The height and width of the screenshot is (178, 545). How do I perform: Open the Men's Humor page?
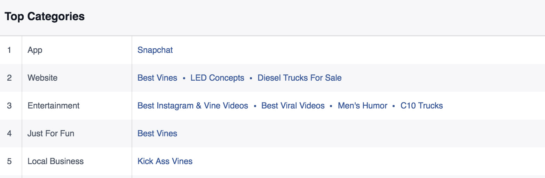click(363, 106)
